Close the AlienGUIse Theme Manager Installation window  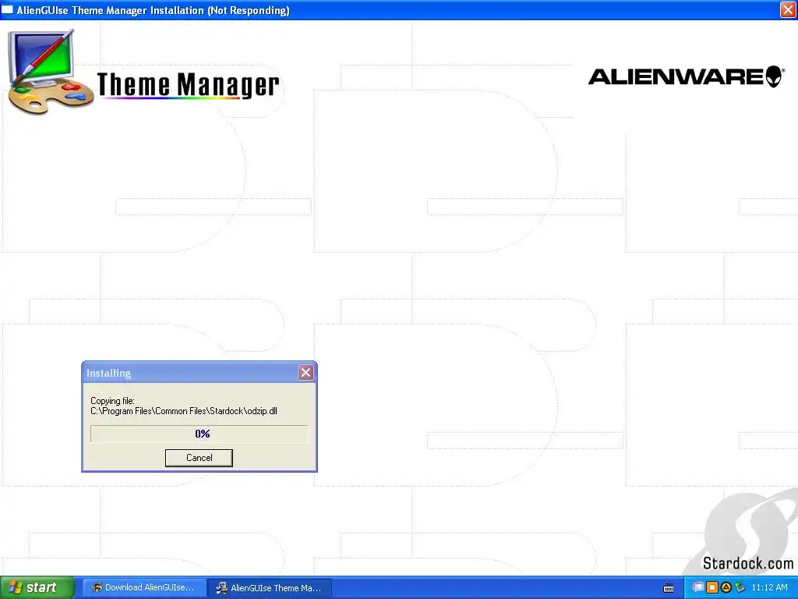788,9
